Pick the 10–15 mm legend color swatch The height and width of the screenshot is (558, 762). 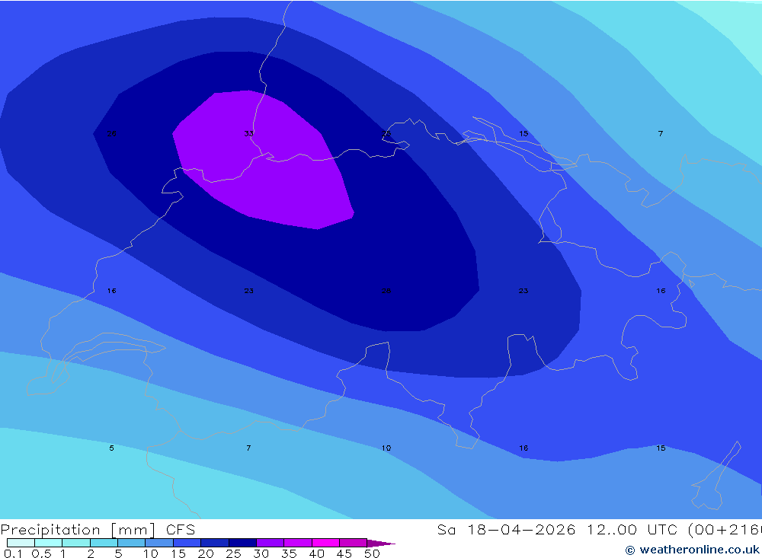point(159,543)
